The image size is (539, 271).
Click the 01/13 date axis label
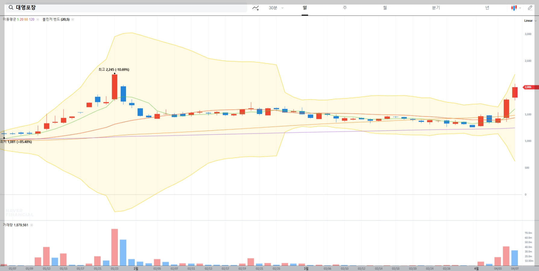[46, 269]
